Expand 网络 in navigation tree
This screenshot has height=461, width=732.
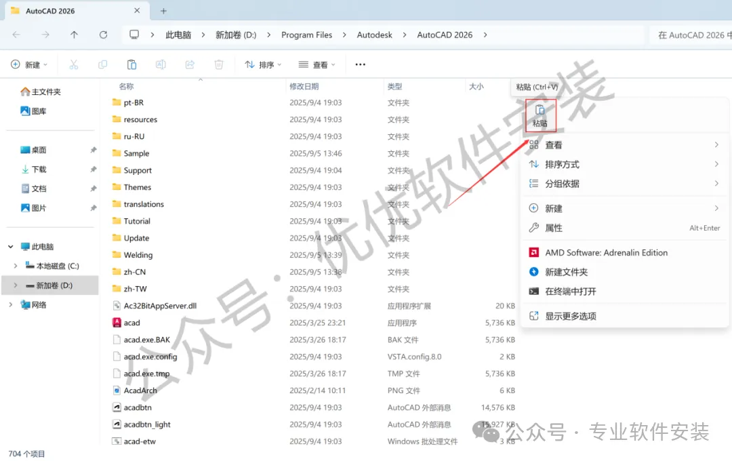coord(11,304)
